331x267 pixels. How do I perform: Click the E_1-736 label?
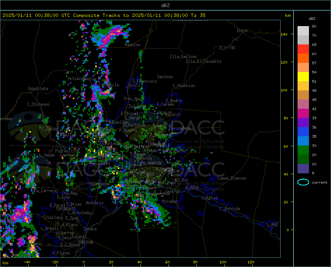point(227,48)
